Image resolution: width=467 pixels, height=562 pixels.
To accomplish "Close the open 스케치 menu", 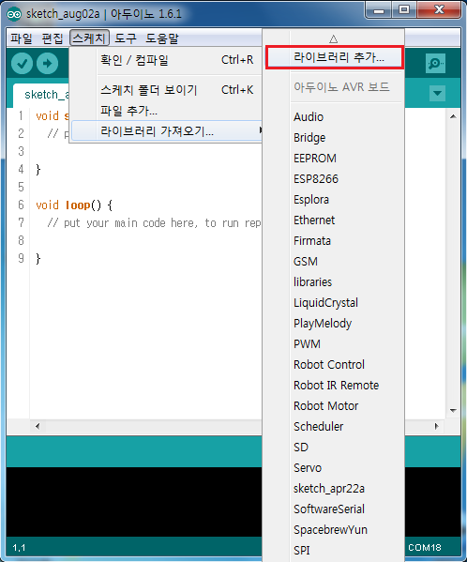I will pos(89,38).
